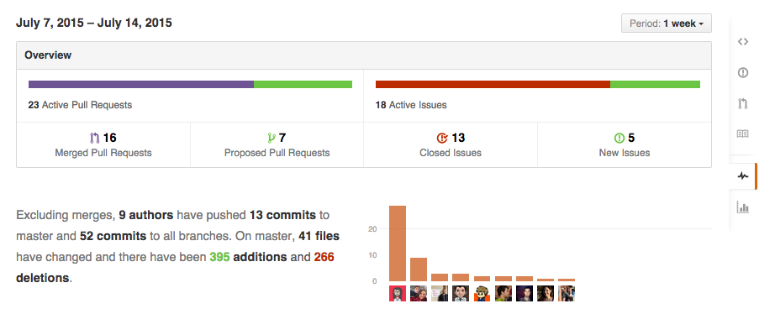Click the green new issues icon
Screen dimensions: 775x314
619,138
